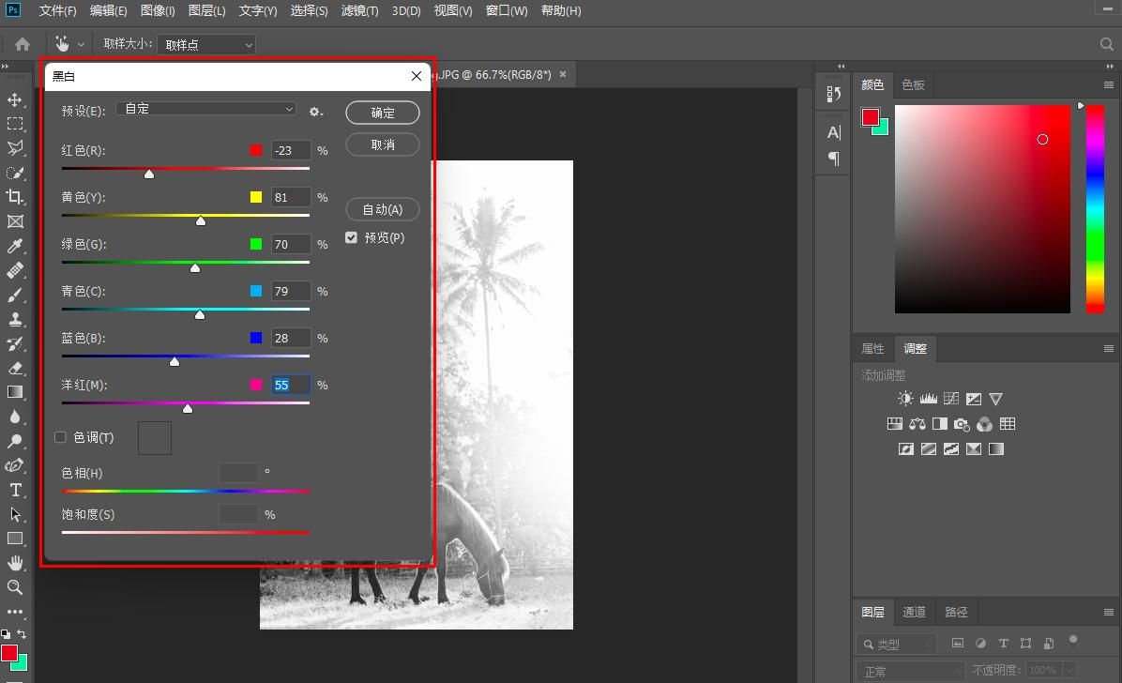1122x683 pixels.
Task: Switch to the Paths tab
Action: [x=956, y=612]
